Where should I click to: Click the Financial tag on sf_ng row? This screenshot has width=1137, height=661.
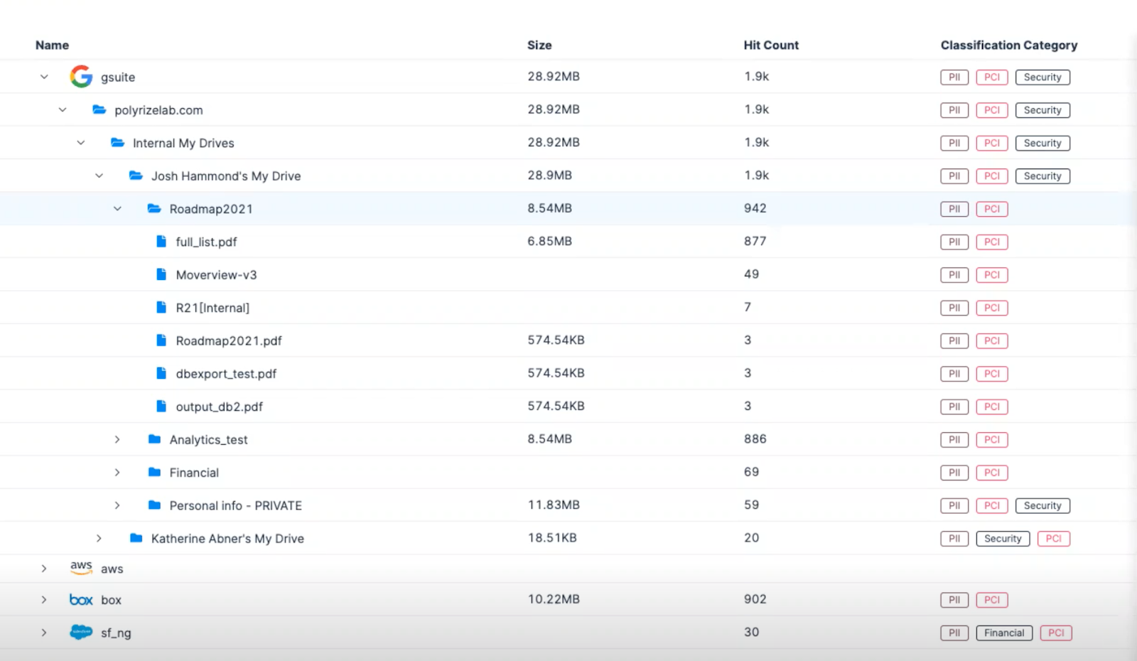pyautogui.click(x=1003, y=633)
